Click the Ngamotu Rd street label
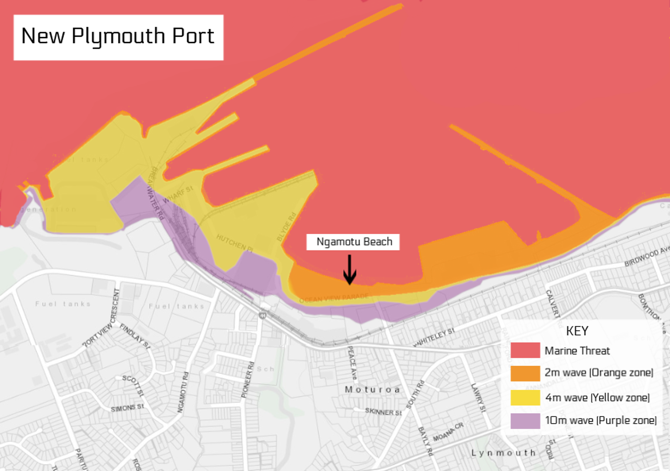 click(183, 392)
